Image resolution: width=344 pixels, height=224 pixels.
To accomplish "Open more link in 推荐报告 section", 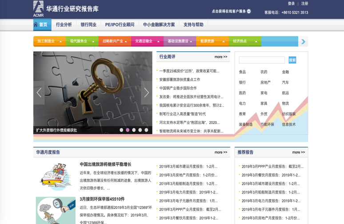I will pos(298,152).
